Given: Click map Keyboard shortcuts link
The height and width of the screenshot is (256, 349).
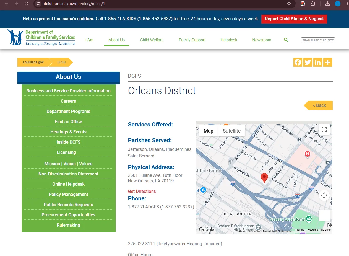Looking at the screenshot, I should coord(248,231).
